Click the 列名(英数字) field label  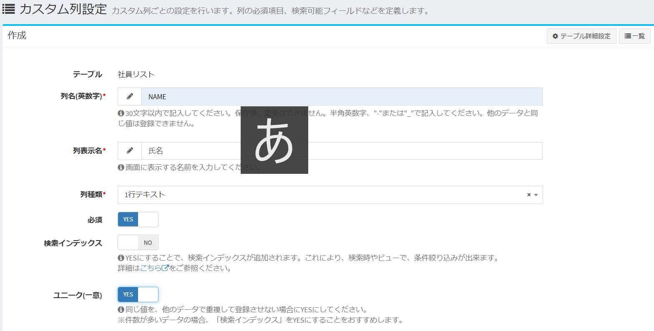click(x=83, y=96)
